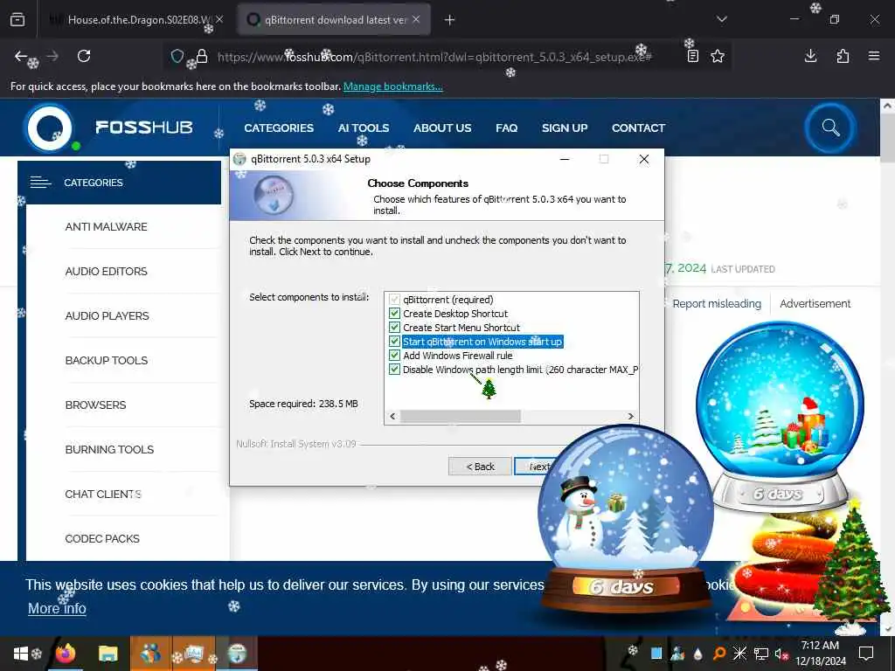Click the qBittorrent setup title bar icon

(239, 159)
